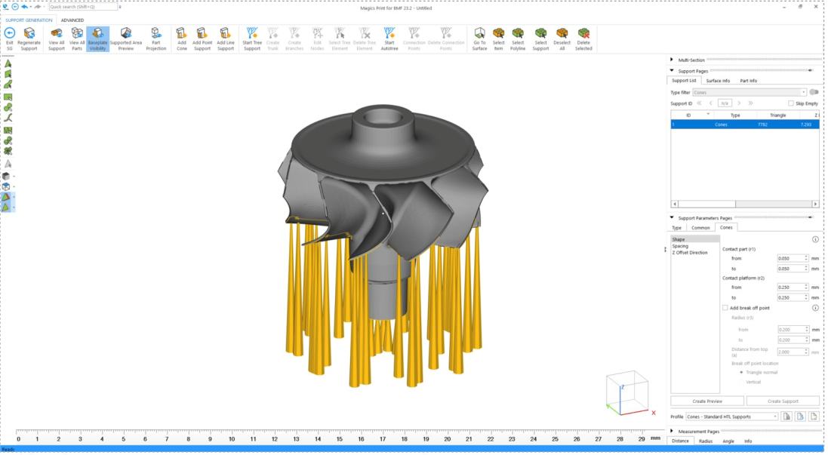Expand the Multi-Section panel
Image resolution: width=828 pixels, height=455 pixels.
672,60
